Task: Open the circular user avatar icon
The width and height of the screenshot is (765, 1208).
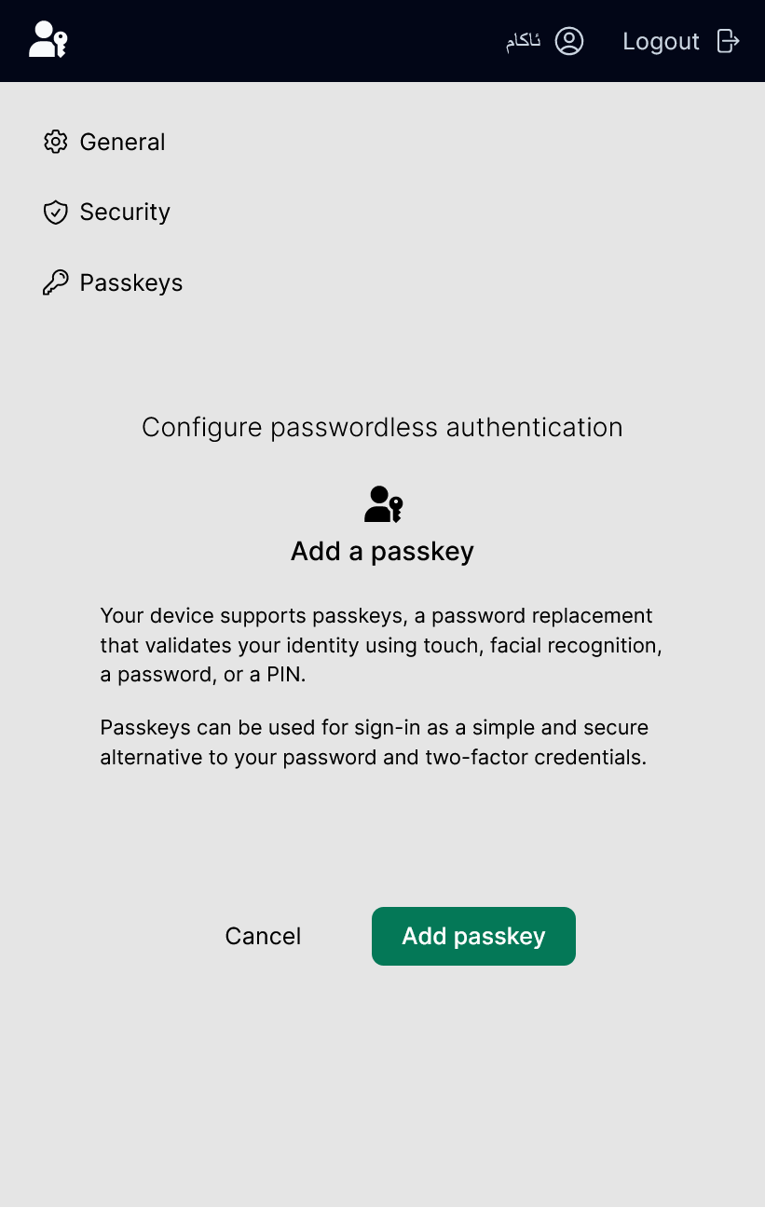Action: pyautogui.click(x=569, y=40)
